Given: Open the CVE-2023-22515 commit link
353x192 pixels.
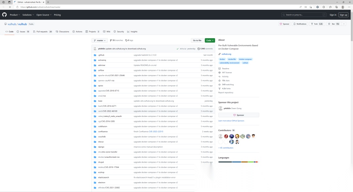Looking at the screenshot, I should click(156, 132).
